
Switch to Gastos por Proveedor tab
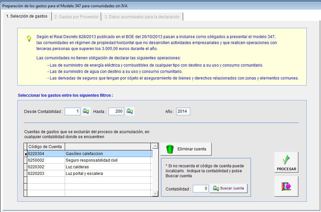(x=76, y=17)
